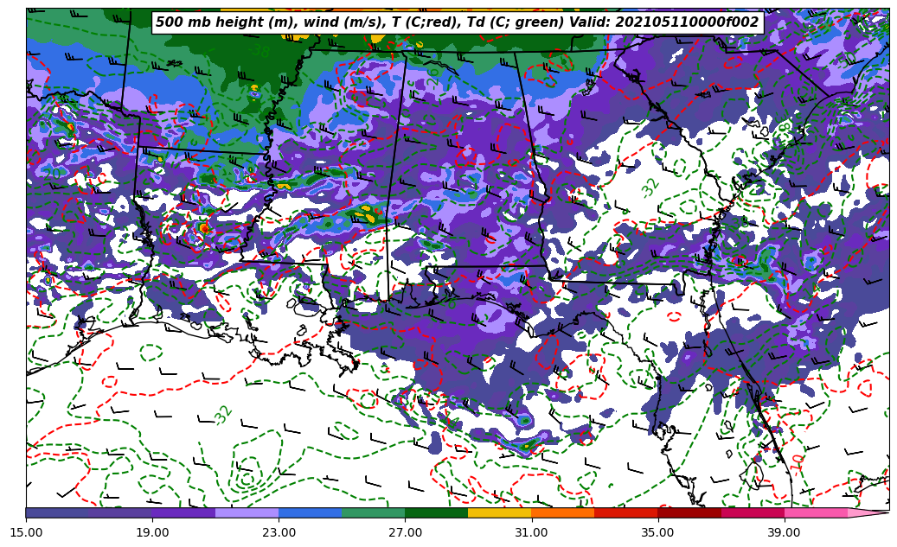Pick the light lavender colorbar segment

[247, 512]
